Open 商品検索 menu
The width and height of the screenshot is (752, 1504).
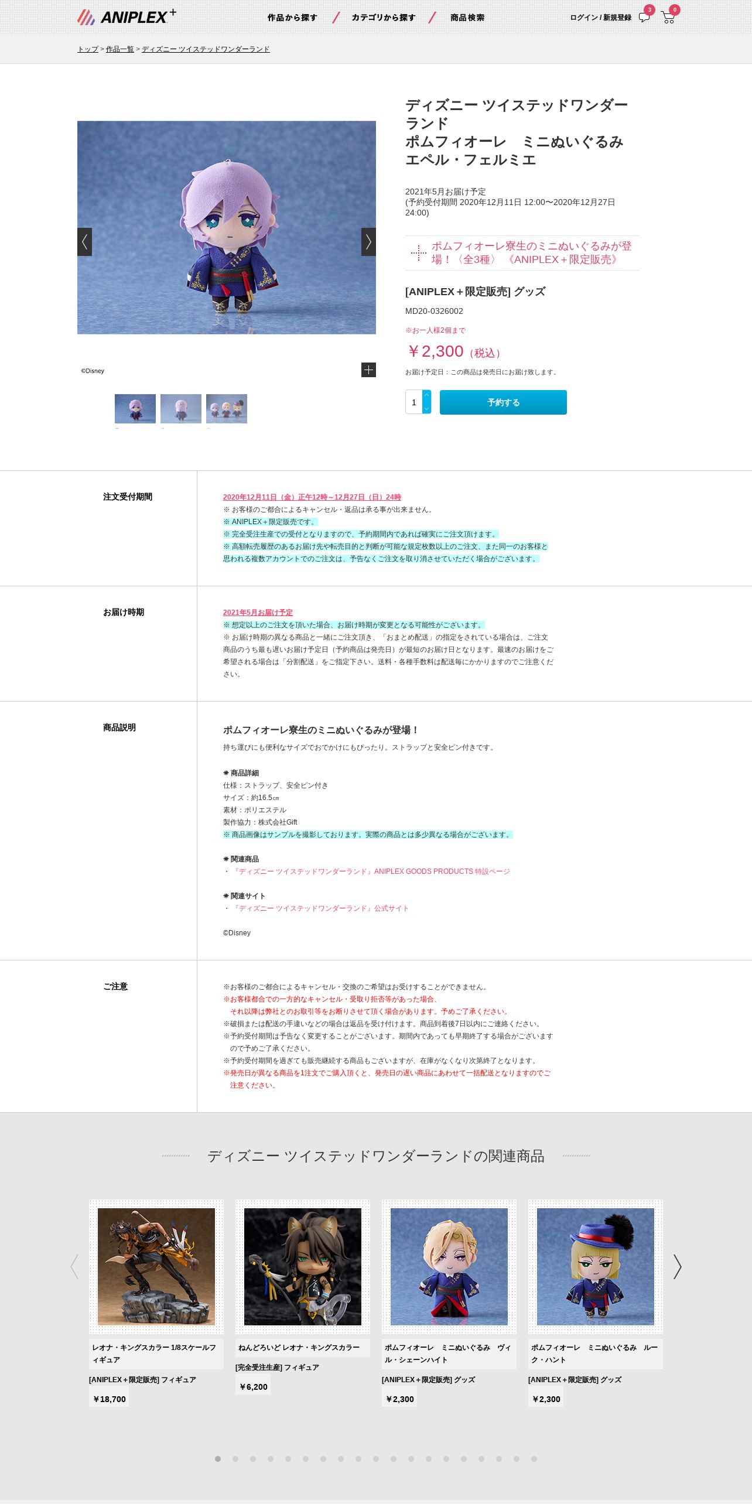[467, 18]
